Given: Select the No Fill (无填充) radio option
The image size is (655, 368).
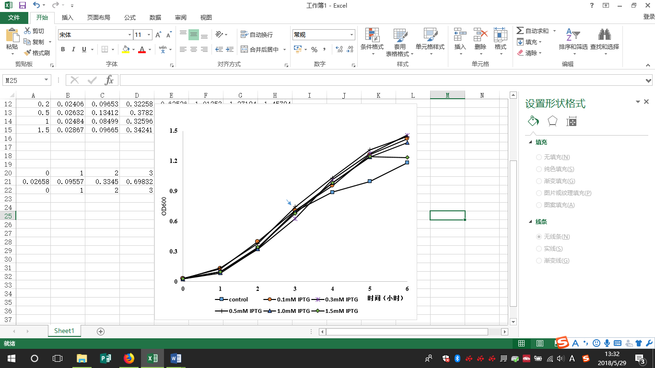Looking at the screenshot, I should pyautogui.click(x=539, y=157).
